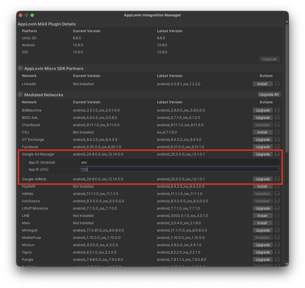
Task: Delete the Pangle adapter via trash icon
Action: click(x=277, y=260)
